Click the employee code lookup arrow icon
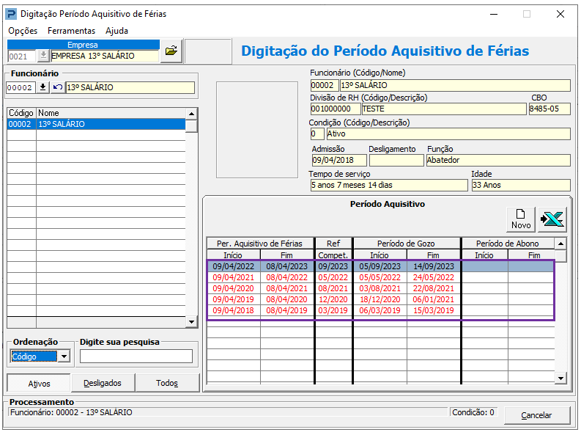 pyautogui.click(x=43, y=88)
